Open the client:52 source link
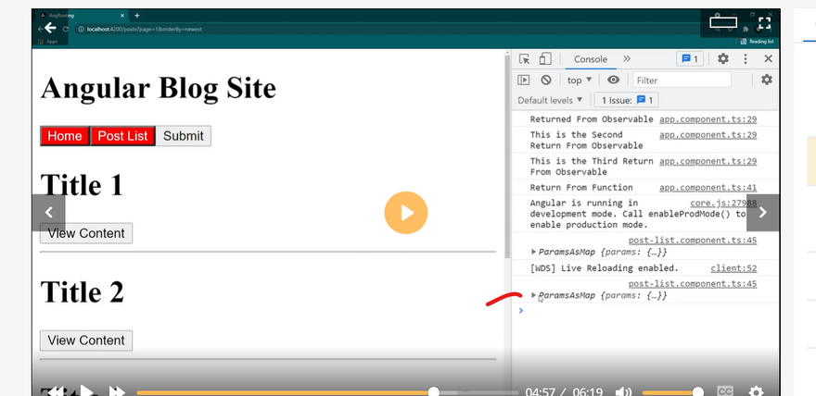The image size is (816, 396). 733,268
